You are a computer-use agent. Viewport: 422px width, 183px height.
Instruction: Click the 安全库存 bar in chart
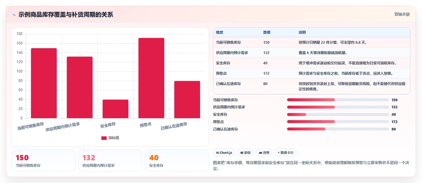coord(115,109)
